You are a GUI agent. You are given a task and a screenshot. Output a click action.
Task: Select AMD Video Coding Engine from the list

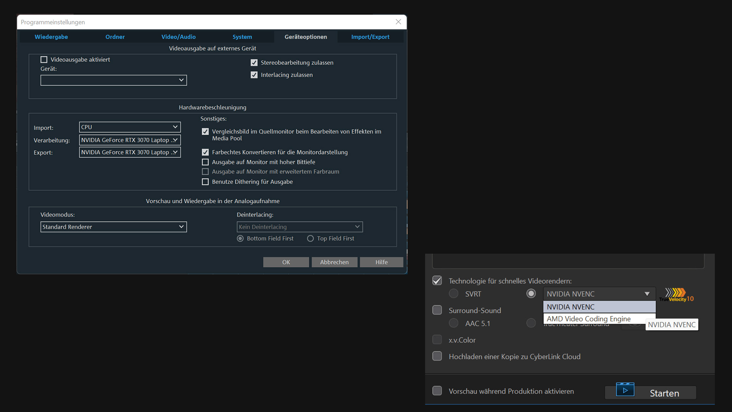[588, 319]
